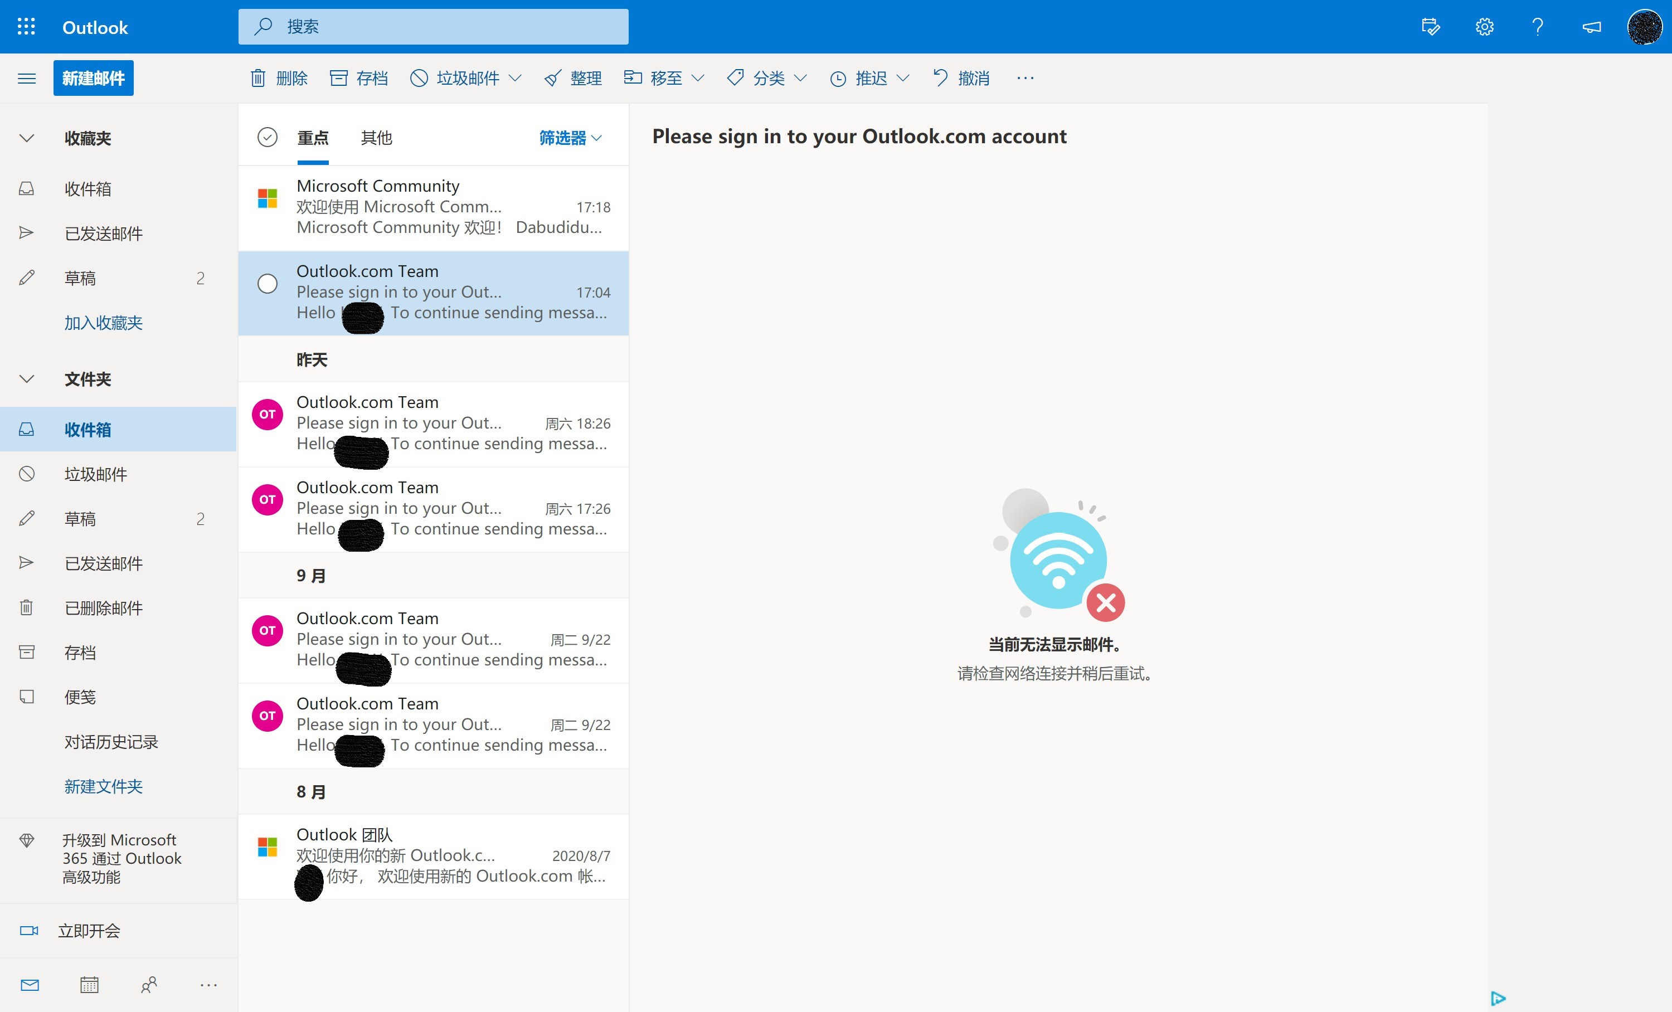Click the AdChoices icon at bottom right
1672x1012 pixels.
coord(1498,998)
